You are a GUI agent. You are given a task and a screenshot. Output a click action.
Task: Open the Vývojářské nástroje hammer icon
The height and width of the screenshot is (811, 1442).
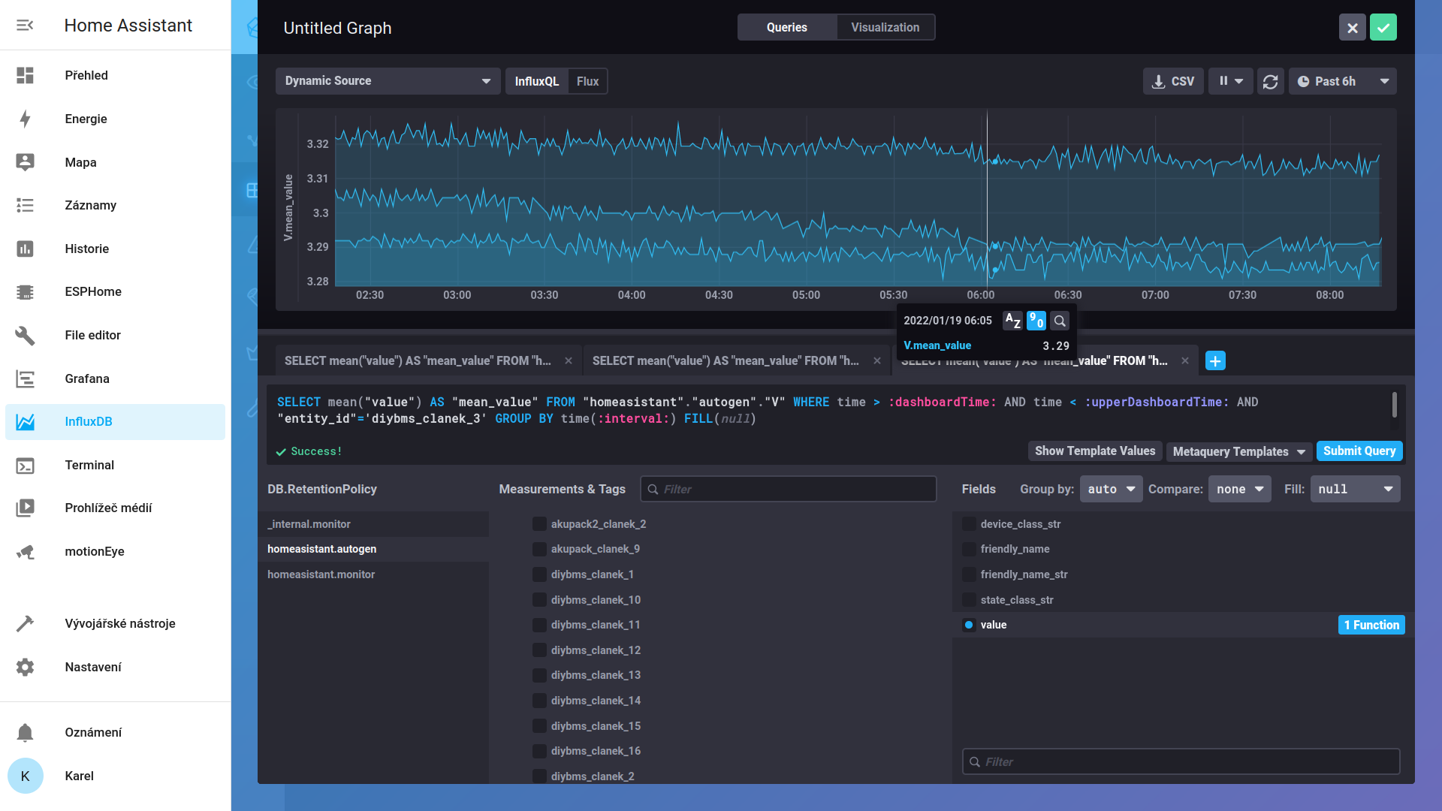(x=25, y=623)
